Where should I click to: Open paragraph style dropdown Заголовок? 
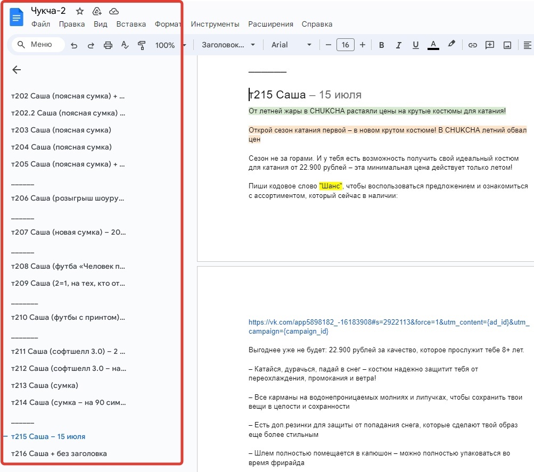click(228, 45)
